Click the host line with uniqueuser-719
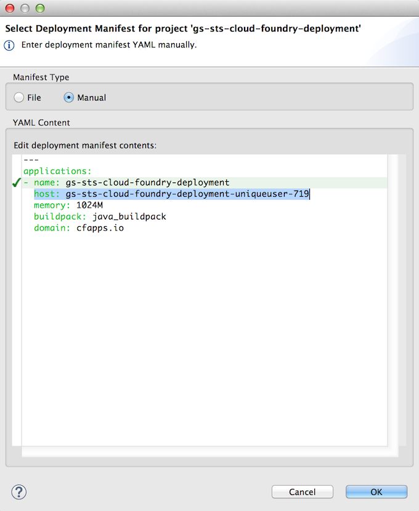The width and height of the screenshot is (419, 511). click(x=172, y=194)
